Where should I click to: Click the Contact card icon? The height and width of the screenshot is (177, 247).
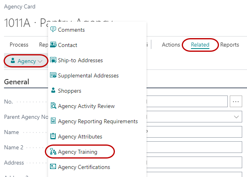tap(53, 45)
